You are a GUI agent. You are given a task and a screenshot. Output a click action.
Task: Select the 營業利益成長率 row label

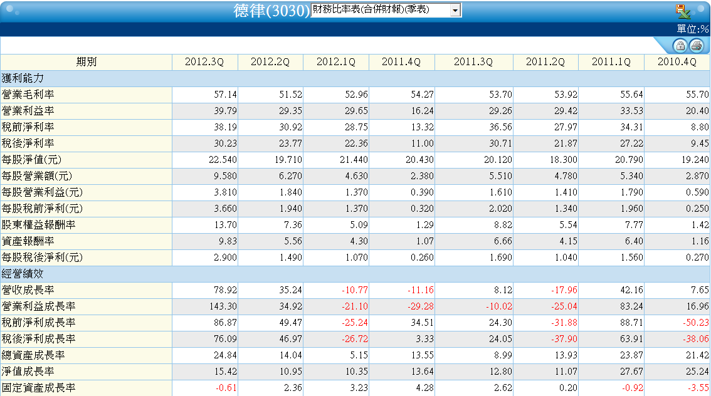38,306
